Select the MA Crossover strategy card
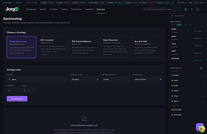 (x=53, y=47)
